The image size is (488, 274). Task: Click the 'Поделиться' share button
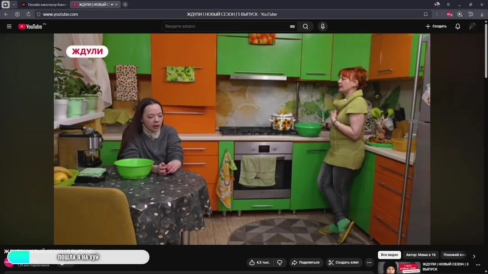305,263
